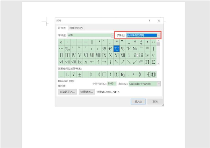Select the ∈ element-of symbol
The height and width of the screenshot is (148, 210).
click(x=141, y=62)
